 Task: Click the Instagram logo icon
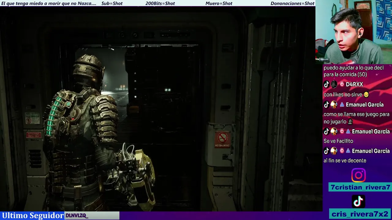pos(358,175)
